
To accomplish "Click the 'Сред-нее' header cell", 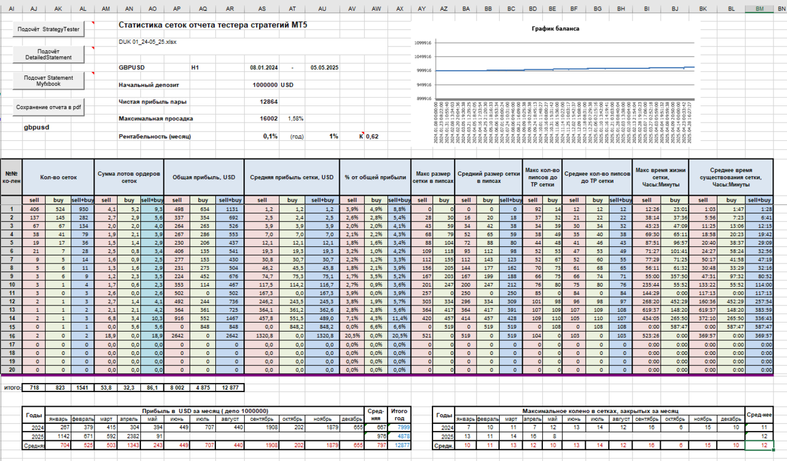I will pos(760,415).
